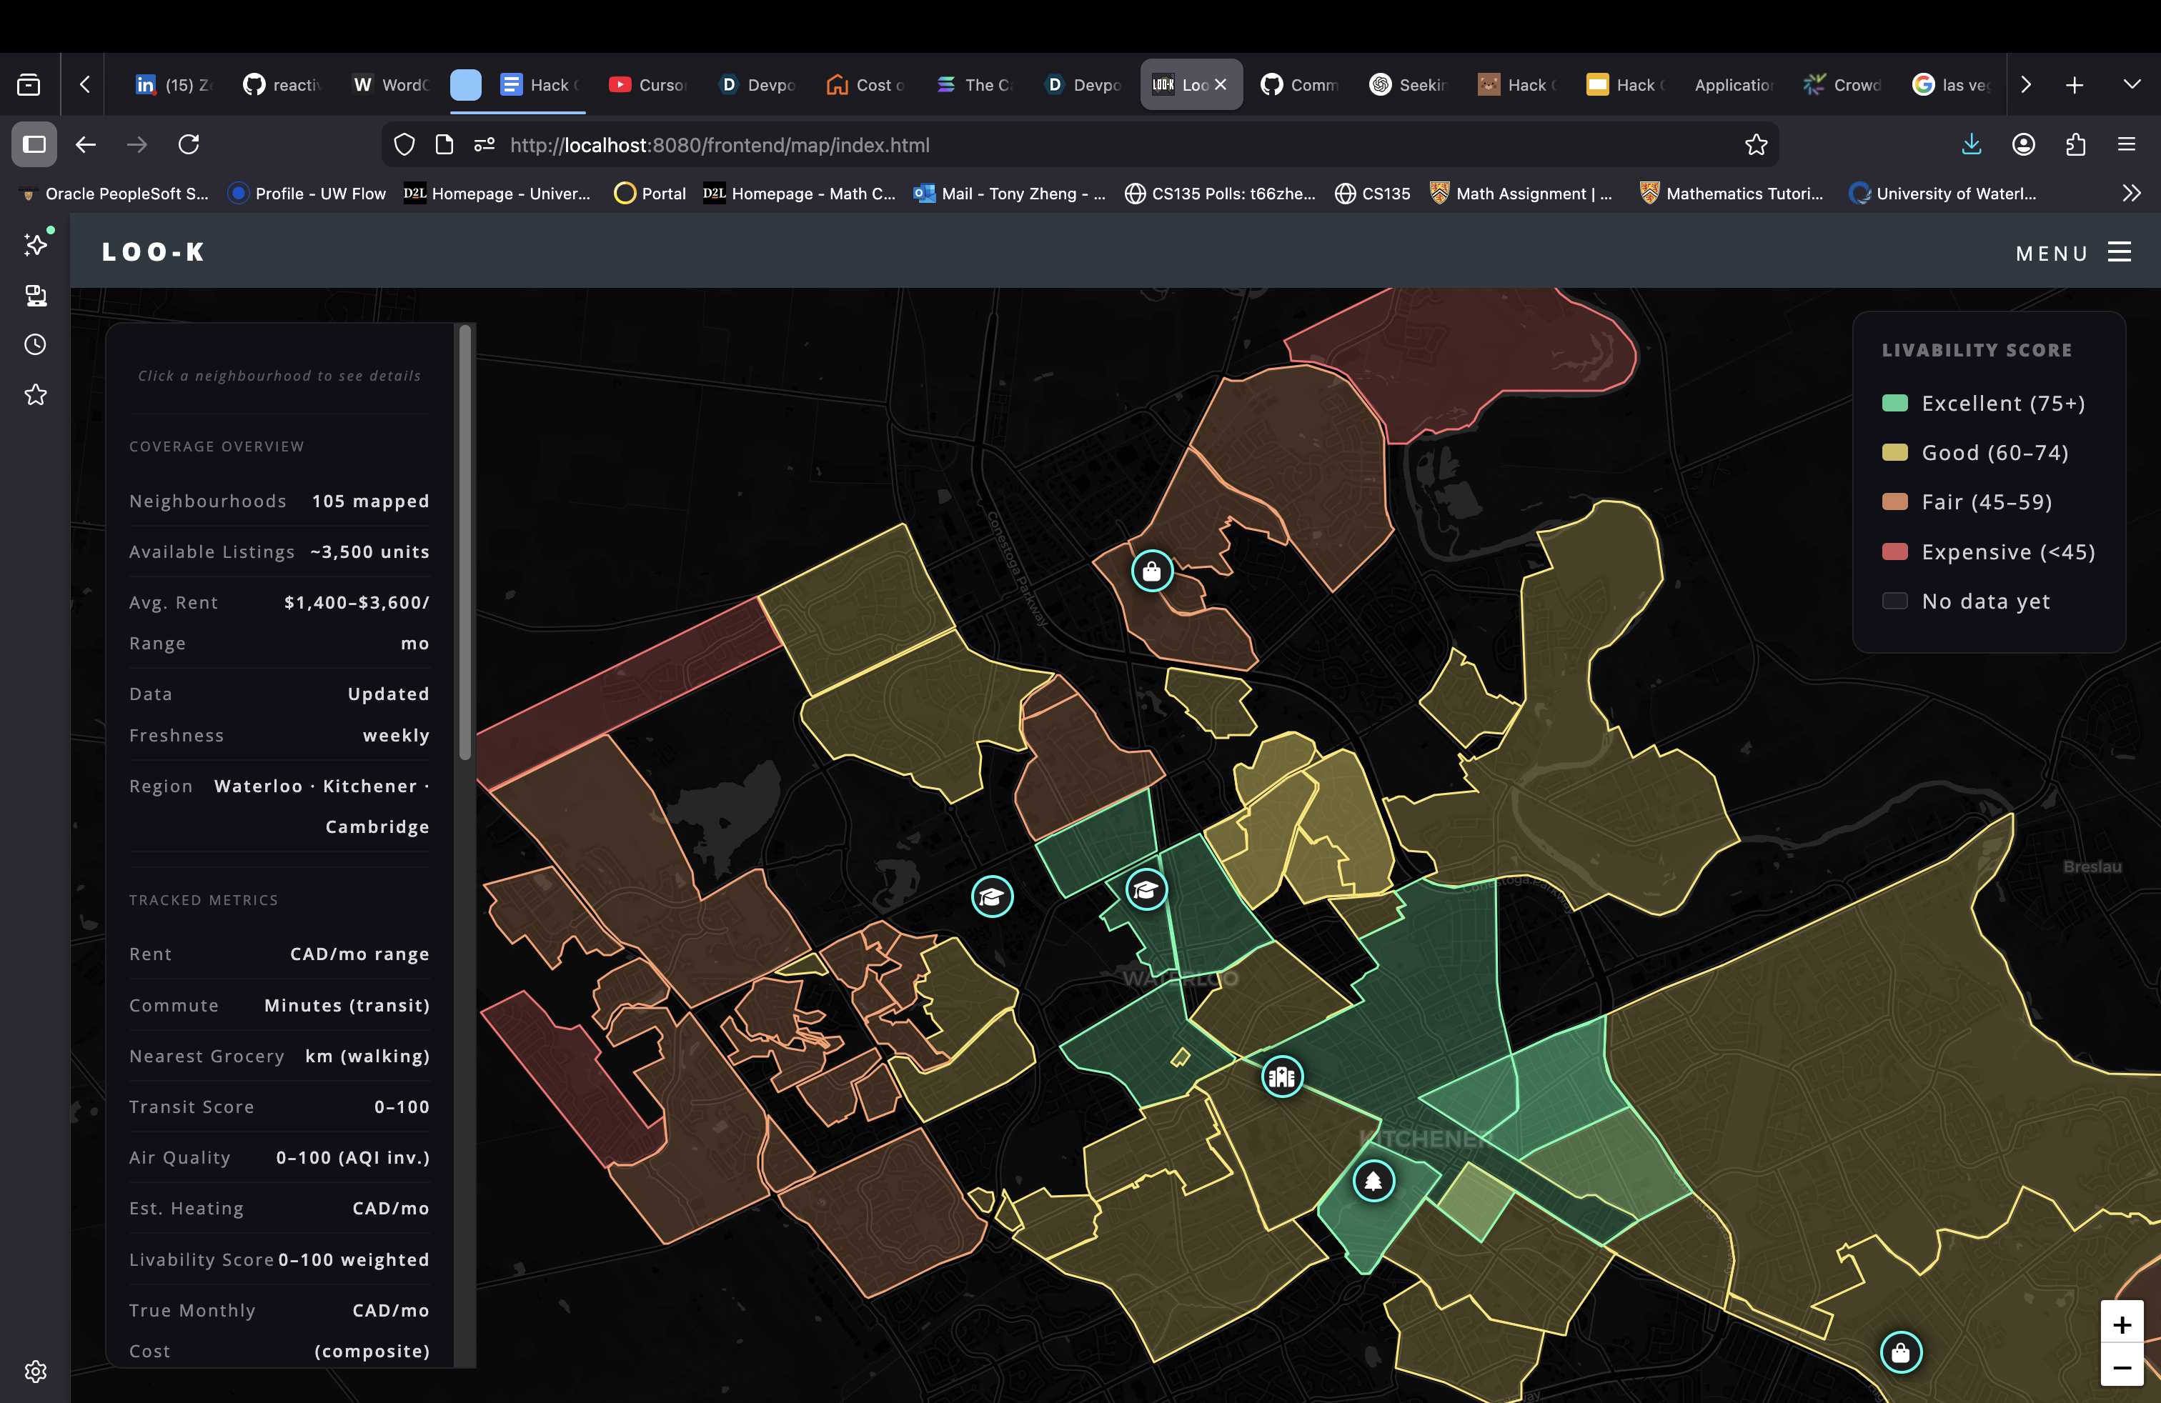
Task: Click the shopping bag marker near Conestoga Parkway
Action: [x=1151, y=571]
